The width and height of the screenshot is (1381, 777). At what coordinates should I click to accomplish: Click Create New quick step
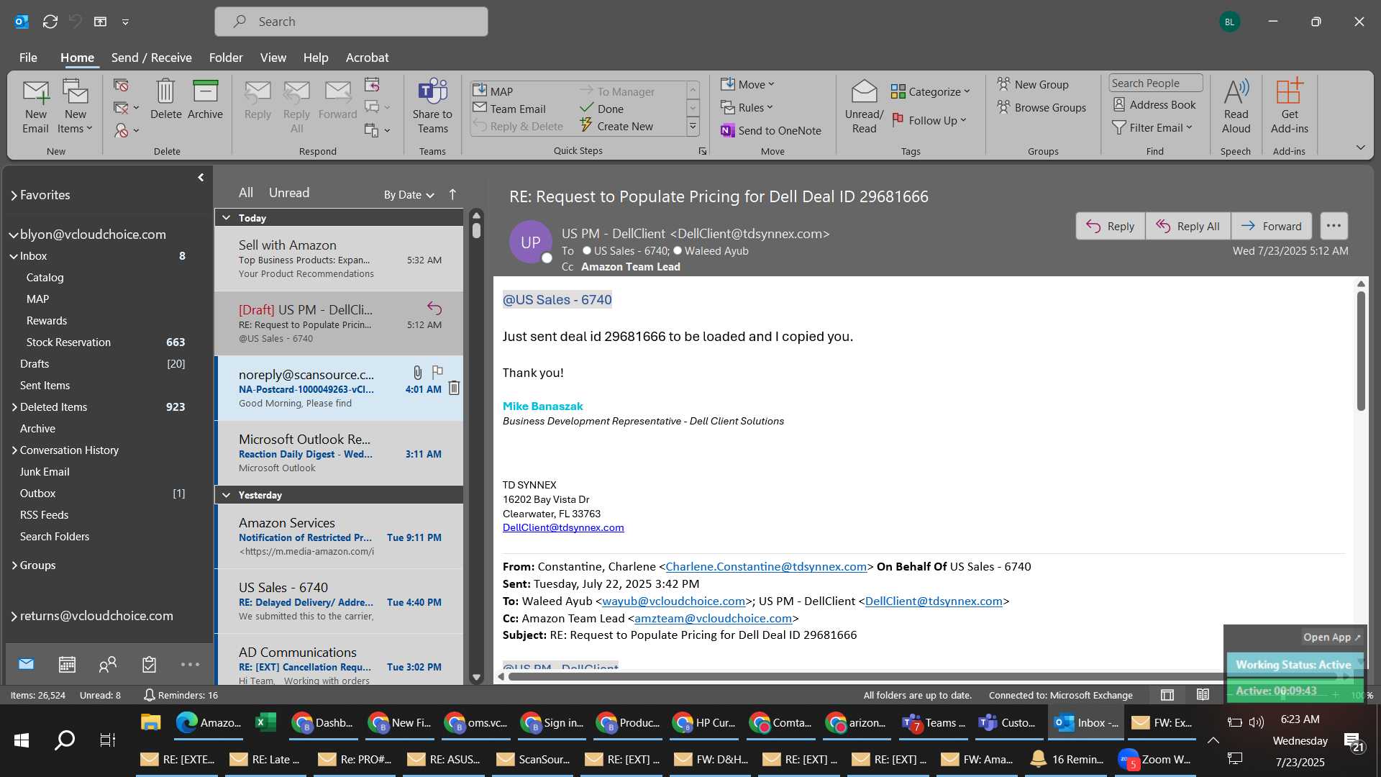617,126
